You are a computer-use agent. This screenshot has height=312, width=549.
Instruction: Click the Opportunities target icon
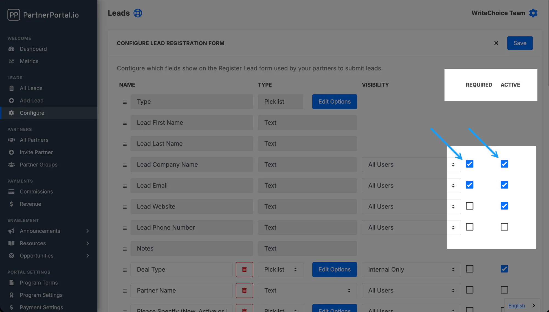(x=11, y=256)
